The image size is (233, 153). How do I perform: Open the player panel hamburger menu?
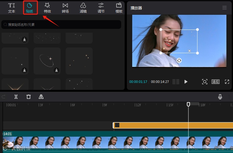pyautogui.click(x=225, y=8)
